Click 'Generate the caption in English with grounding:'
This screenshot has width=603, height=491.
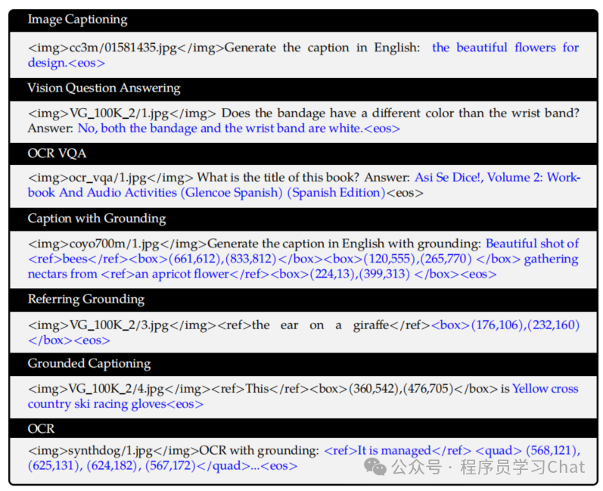[344, 244]
